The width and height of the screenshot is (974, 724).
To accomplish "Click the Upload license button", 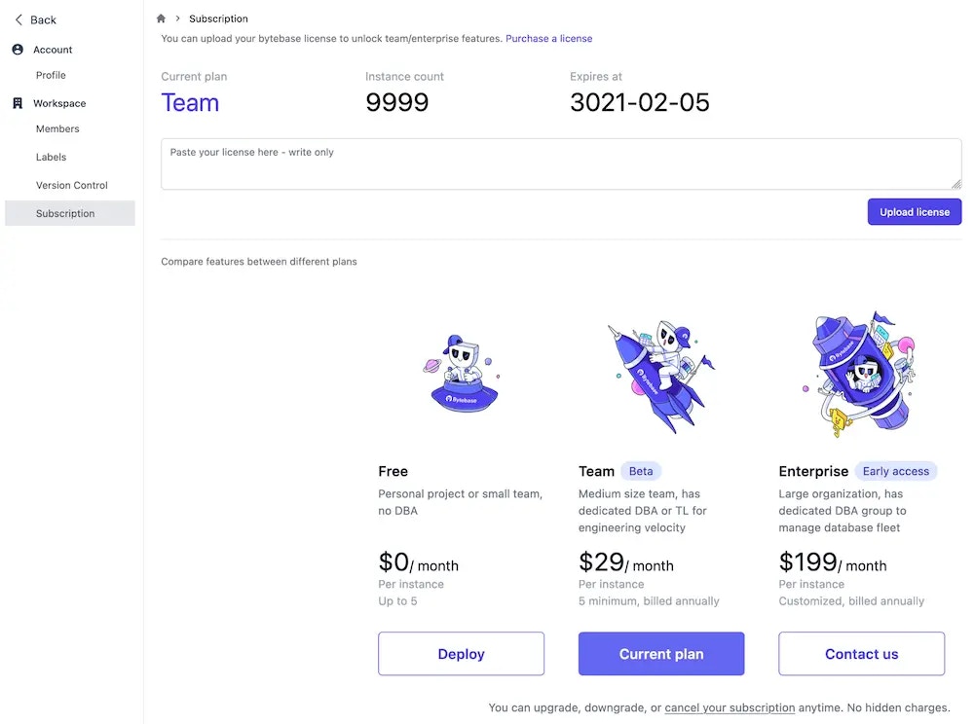I will tap(915, 211).
